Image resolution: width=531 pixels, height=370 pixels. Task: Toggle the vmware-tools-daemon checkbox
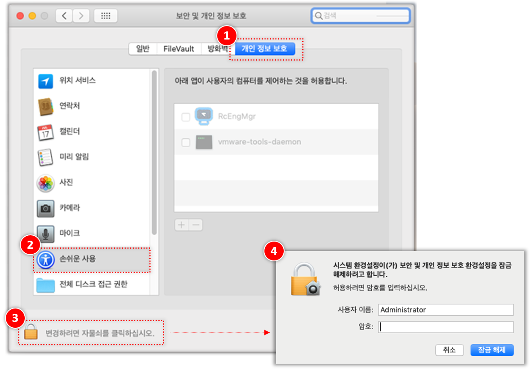[x=186, y=143]
